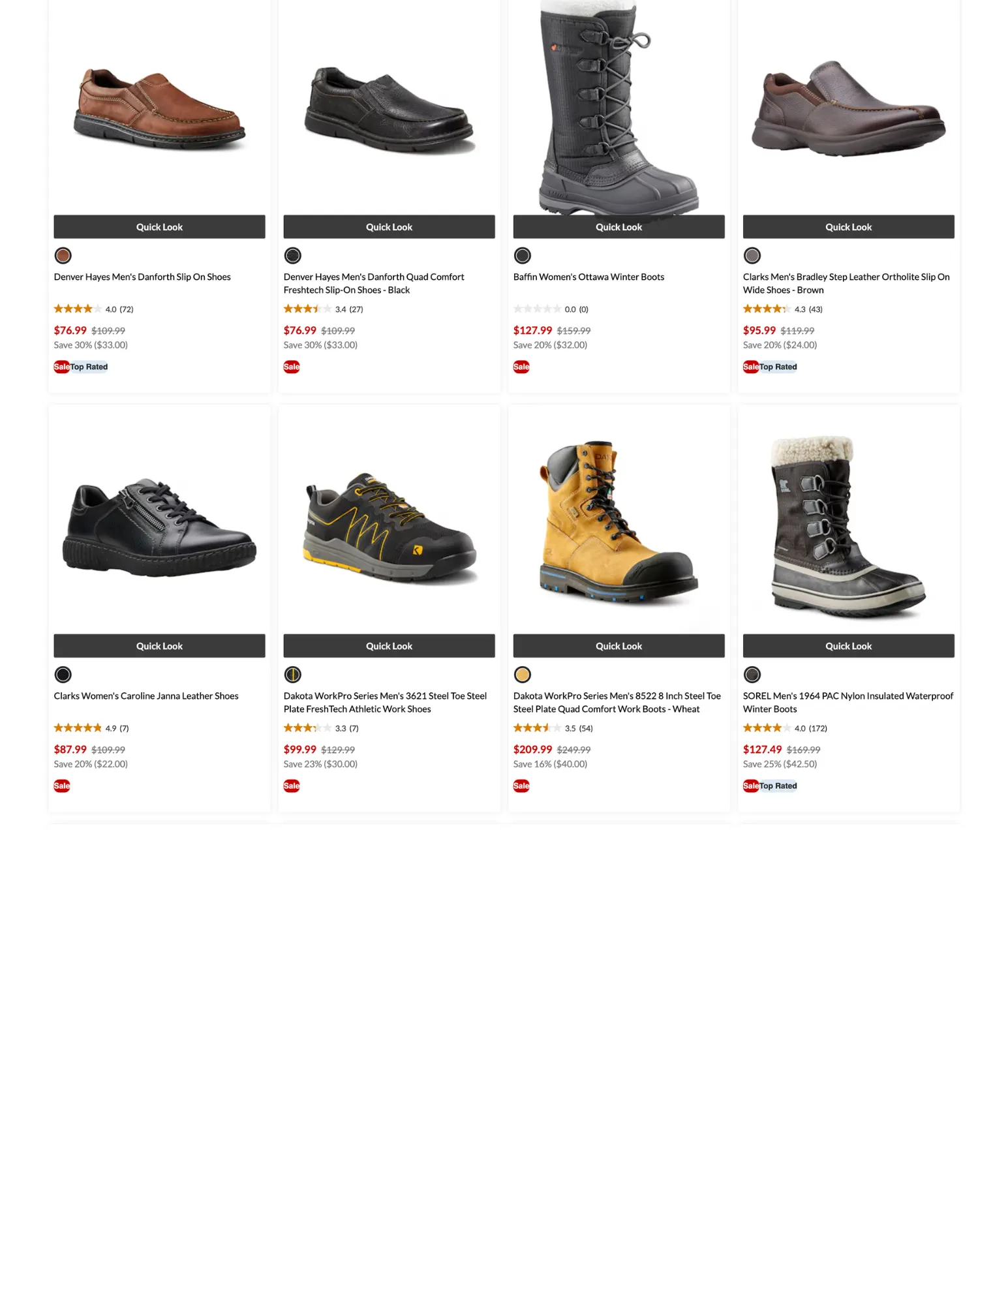
Task: View star rating reviews for SOREL boots (172)
Action: point(785,728)
